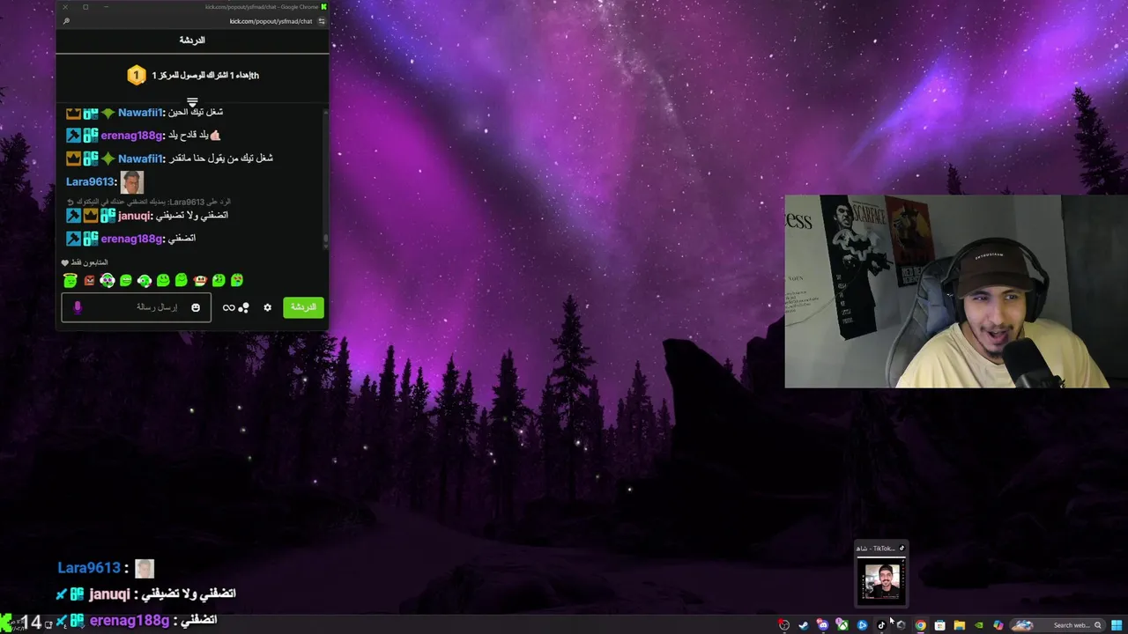Open Microsoft Store from taskbar
The height and width of the screenshot is (634, 1128).
click(939, 625)
